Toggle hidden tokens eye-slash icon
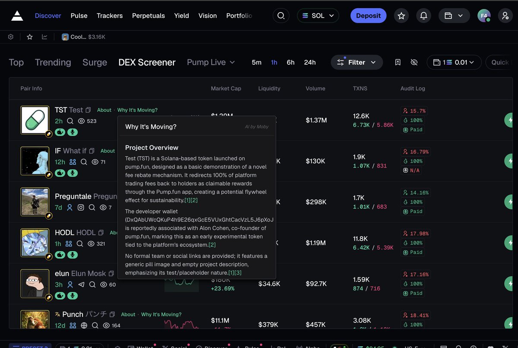 click(414, 62)
